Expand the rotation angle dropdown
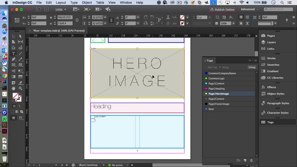This screenshot has width=297, height=167. (138, 17)
